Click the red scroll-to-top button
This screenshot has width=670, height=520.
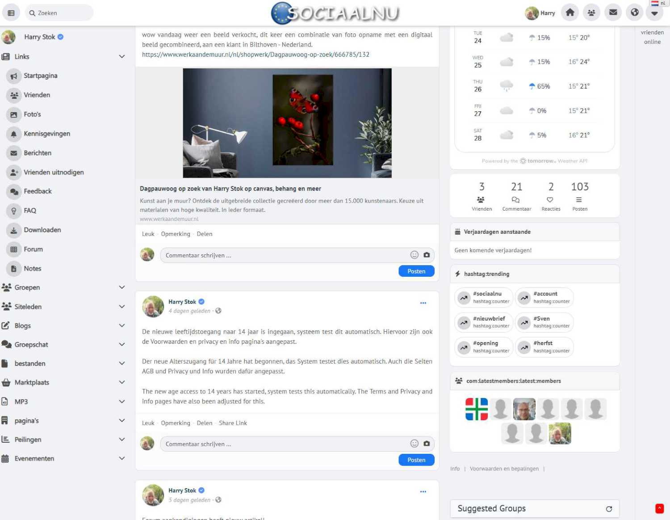point(659,508)
